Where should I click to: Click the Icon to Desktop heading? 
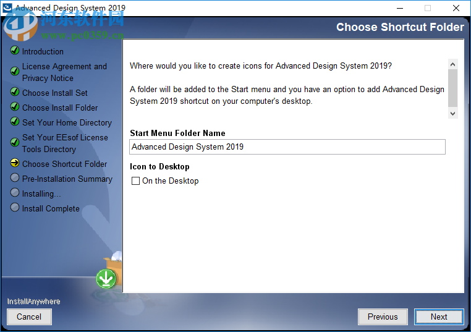click(x=159, y=167)
